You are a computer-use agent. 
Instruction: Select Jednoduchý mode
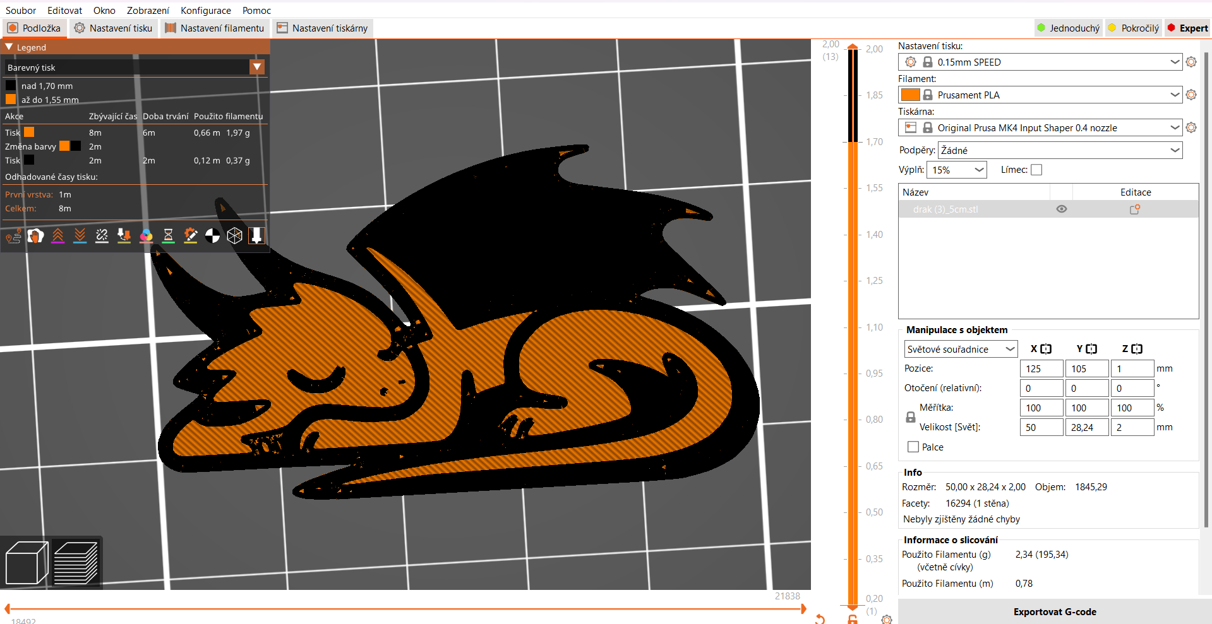click(x=1069, y=28)
